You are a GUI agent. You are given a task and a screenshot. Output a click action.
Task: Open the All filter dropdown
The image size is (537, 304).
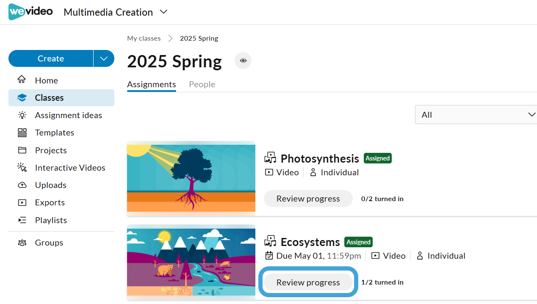pos(476,115)
